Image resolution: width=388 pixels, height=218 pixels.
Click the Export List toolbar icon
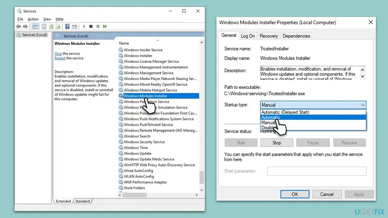click(x=58, y=27)
